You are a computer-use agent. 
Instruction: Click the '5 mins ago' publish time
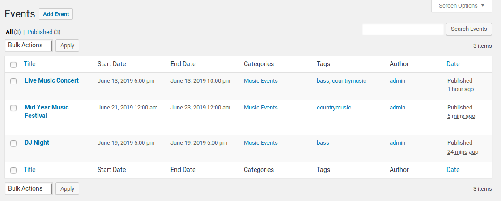[x=461, y=116]
